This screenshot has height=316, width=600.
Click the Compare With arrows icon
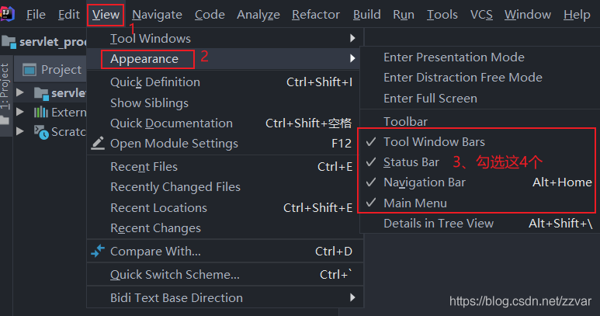[x=98, y=251]
